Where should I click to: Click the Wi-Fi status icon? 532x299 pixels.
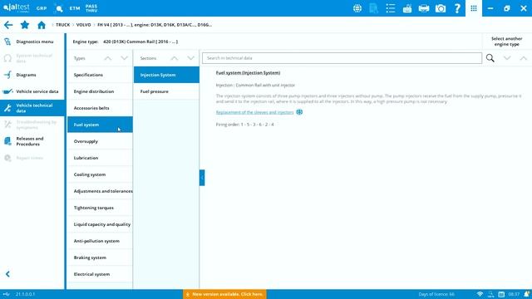click(x=480, y=294)
